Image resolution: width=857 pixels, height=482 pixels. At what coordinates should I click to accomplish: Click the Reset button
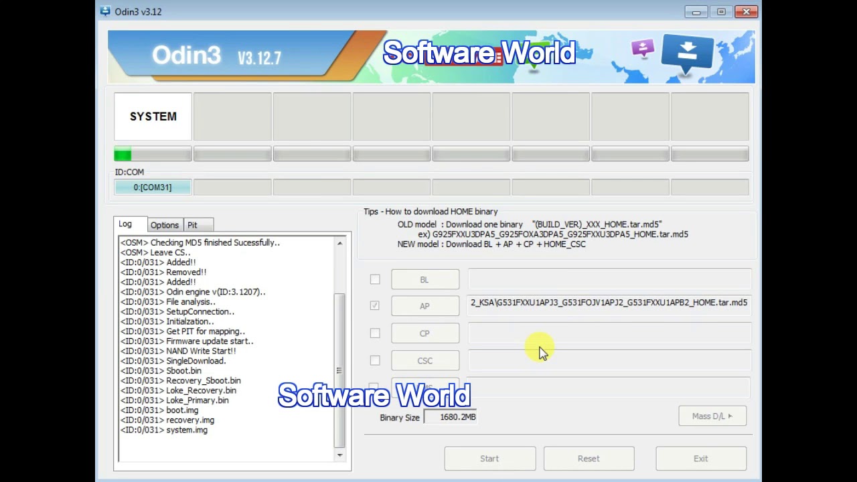click(x=589, y=459)
